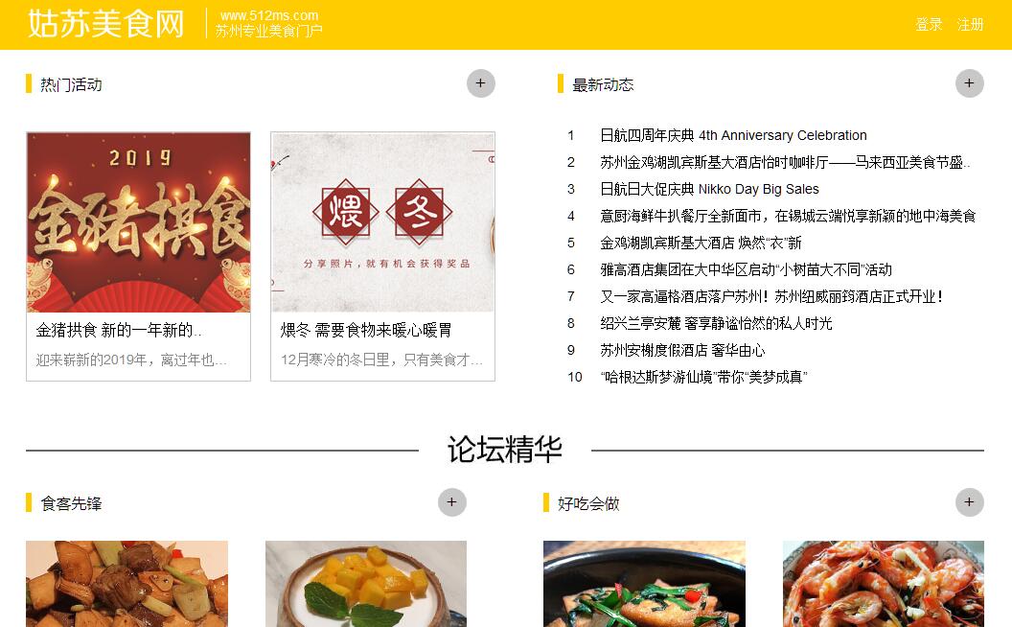Open news item 金鸡湖凯宾斯基大酒店 焕然衣新
1012x627 pixels.
click(x=701, y=243)
